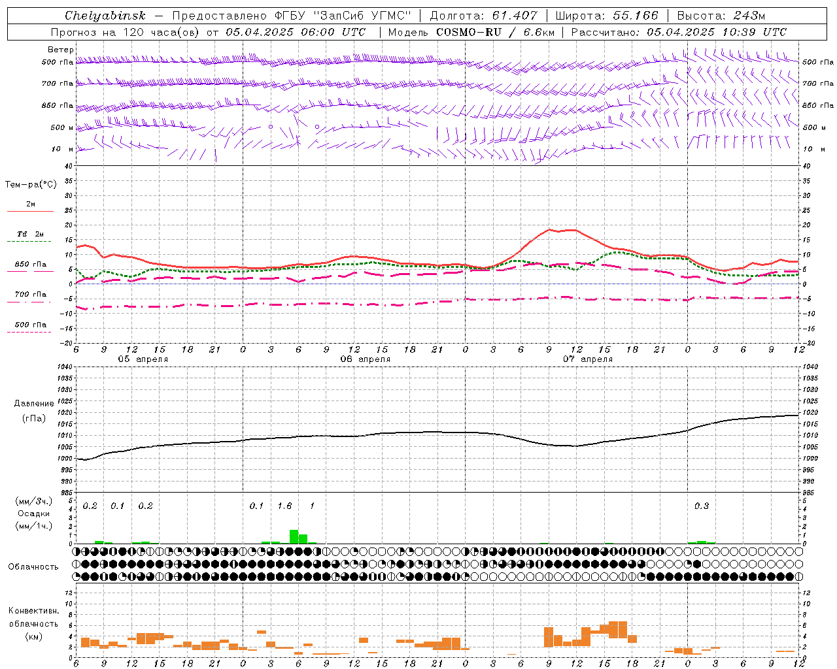Image resolution: width=837 pixels, height=669 pixels.
Task: Click the '(мм/1ч.)' precipitation unit label
Action: pyautogui.click(x=34, y=526)
